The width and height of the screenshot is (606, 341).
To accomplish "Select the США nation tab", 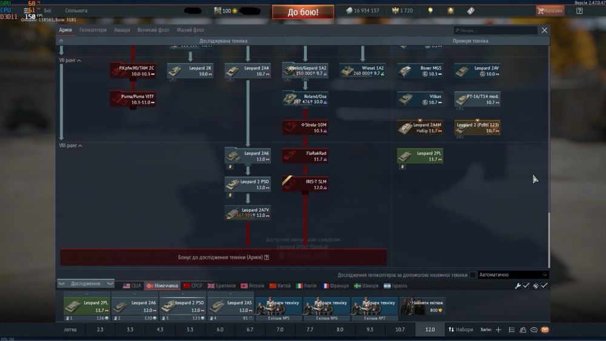I will tap(132, 286).
